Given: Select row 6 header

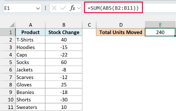Looking at the screenshot, I should point(8,70).
